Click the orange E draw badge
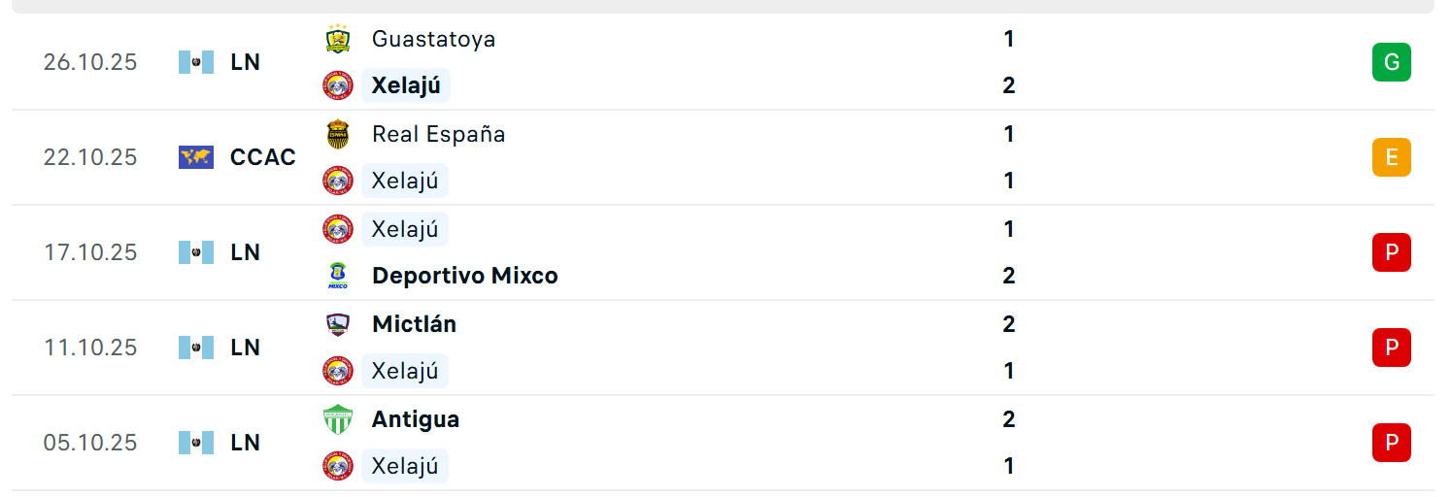Viewport: 1452px width, 497px height. coord(1391,157)
